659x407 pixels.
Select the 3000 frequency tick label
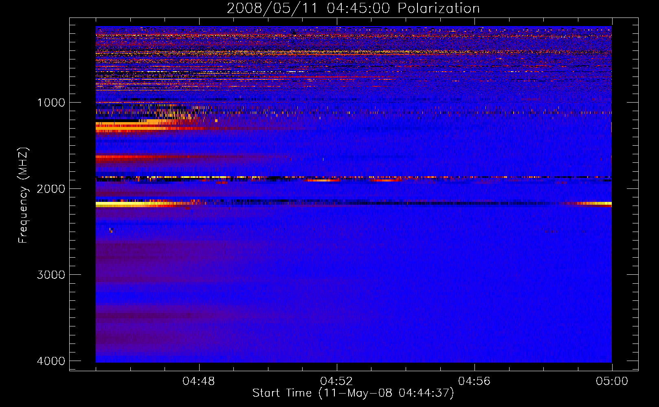coord(51,275)
